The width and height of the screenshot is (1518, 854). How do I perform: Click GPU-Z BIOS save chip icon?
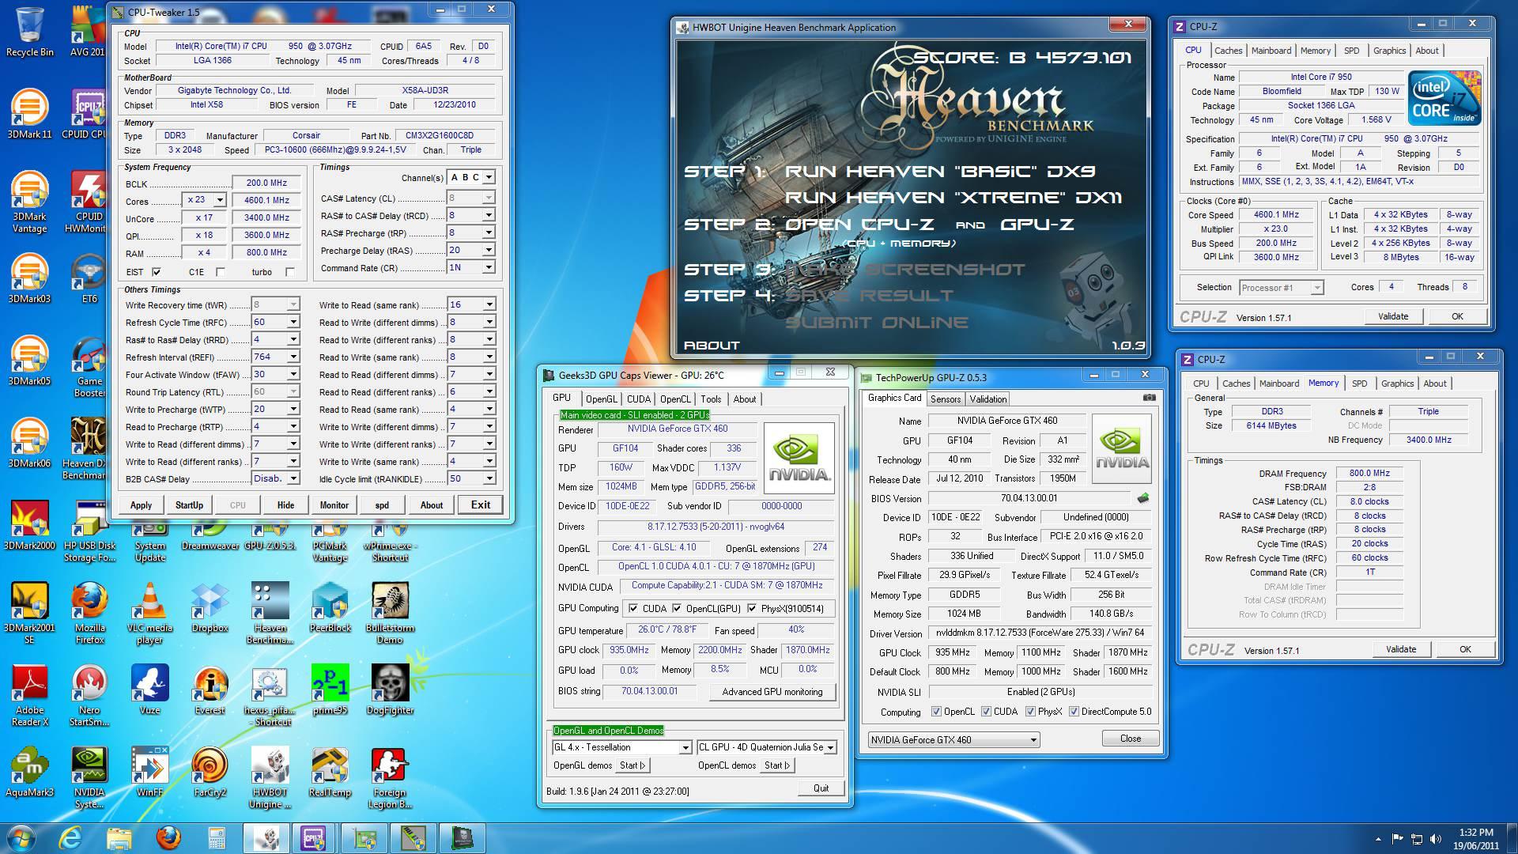1142,498
